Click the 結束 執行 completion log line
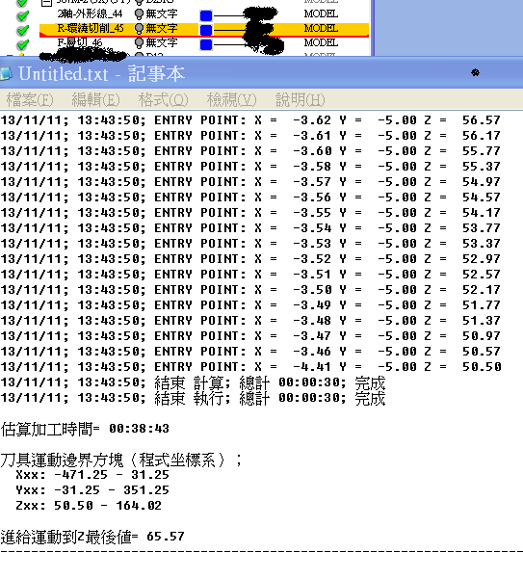 point(193,399)
